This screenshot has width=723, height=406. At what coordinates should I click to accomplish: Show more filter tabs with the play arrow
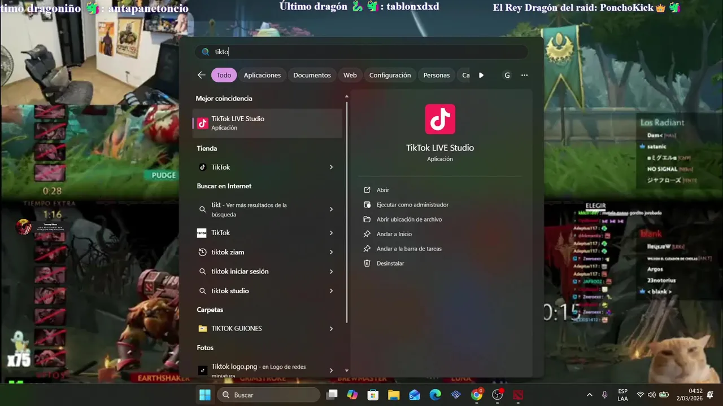tap(481, 75)
